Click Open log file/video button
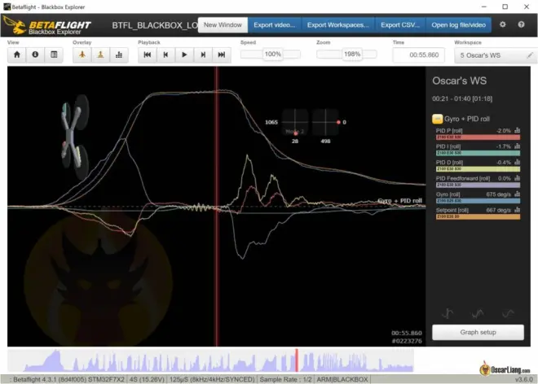 458,25
